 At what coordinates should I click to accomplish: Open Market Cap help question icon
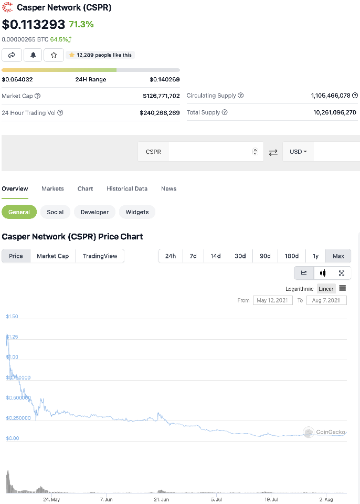click(38, 96)
